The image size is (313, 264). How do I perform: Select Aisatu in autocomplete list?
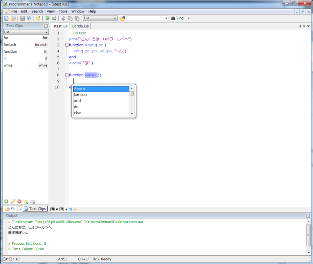[101, 89]
